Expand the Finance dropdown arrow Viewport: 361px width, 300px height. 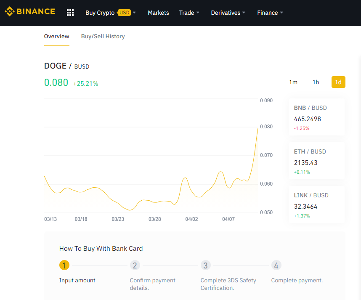pyautogui.click(x=281, y=13)
